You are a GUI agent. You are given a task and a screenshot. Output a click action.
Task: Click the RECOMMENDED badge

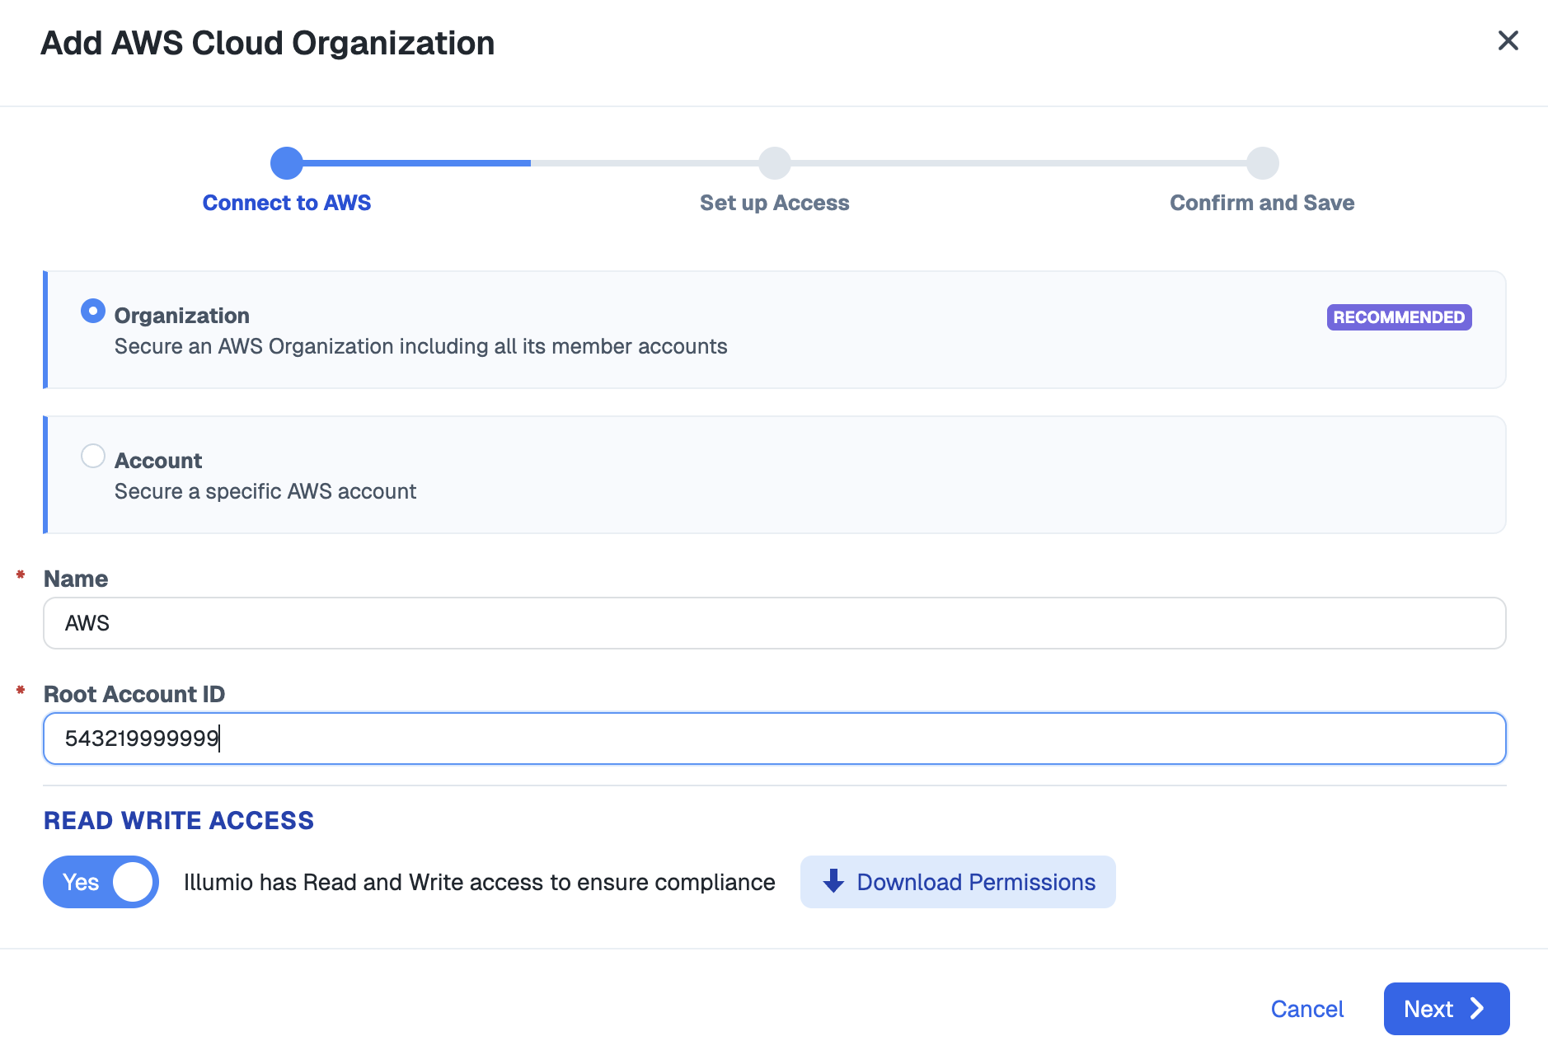[1400, 317]
